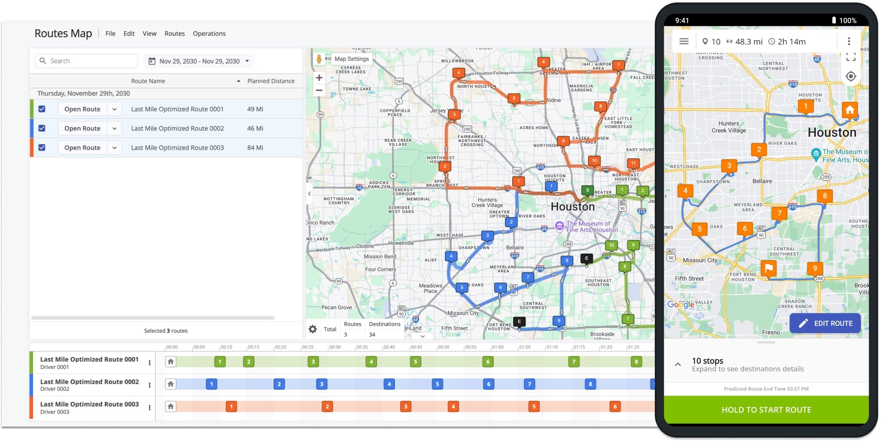Open Map Settings on the map
881x443 pixels.
351,59
